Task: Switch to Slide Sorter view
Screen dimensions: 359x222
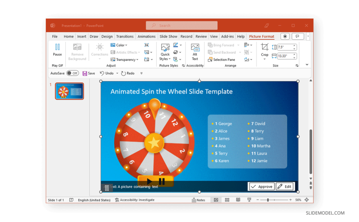Action: tap(227, 200)
